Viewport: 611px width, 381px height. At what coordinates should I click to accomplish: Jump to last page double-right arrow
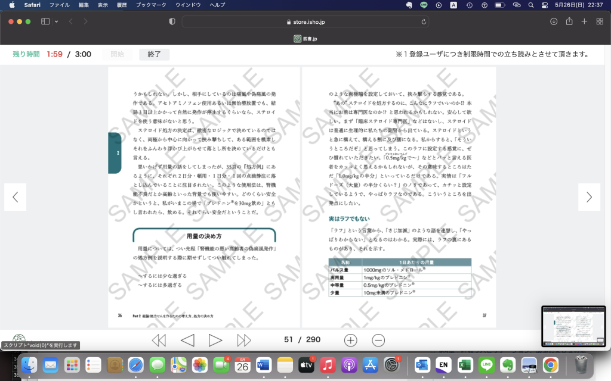(244, 340)
